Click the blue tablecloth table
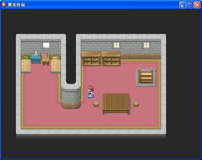202x160 pixels. pyautogui.click(x=36, y=58)
